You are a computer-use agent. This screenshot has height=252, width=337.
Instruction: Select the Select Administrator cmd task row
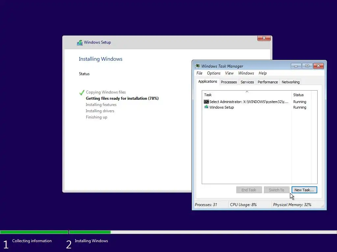coord(257,102)
